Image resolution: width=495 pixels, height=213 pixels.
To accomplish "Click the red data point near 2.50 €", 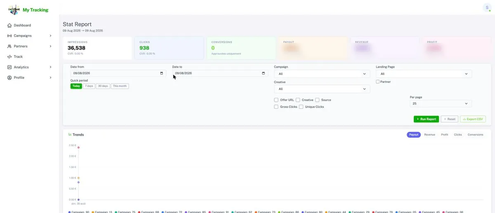I will click(78, 147).
